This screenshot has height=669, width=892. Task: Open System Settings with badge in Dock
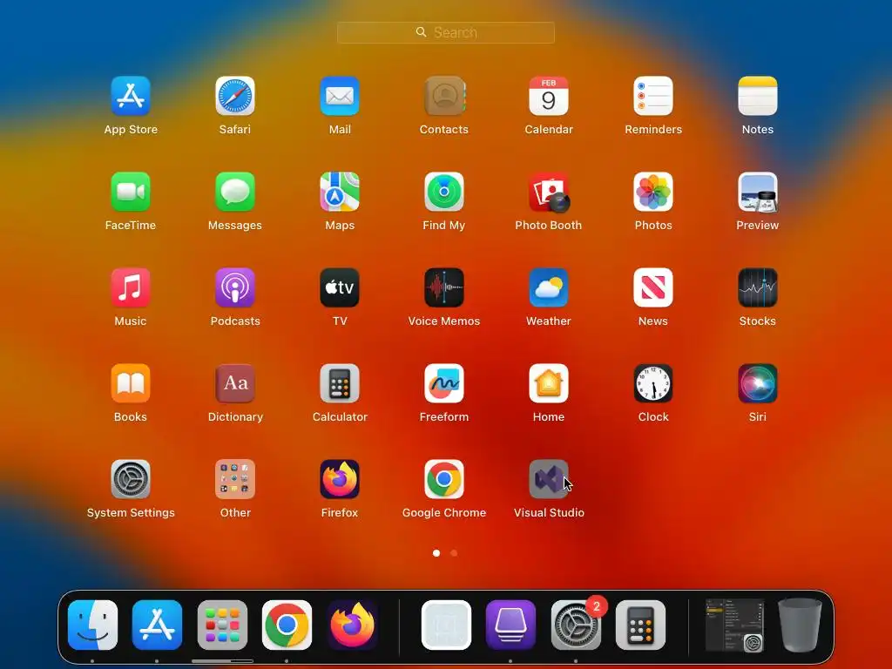pyautogui.click(x=576, y=625)
